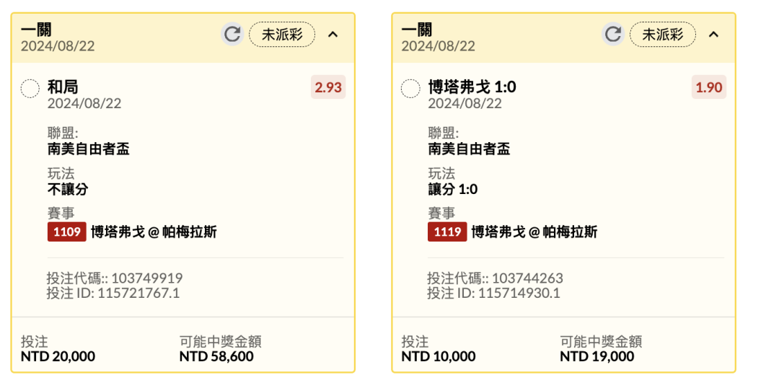
Task: Refresh the 和局 bet card
Action: (x=232, y=35)
